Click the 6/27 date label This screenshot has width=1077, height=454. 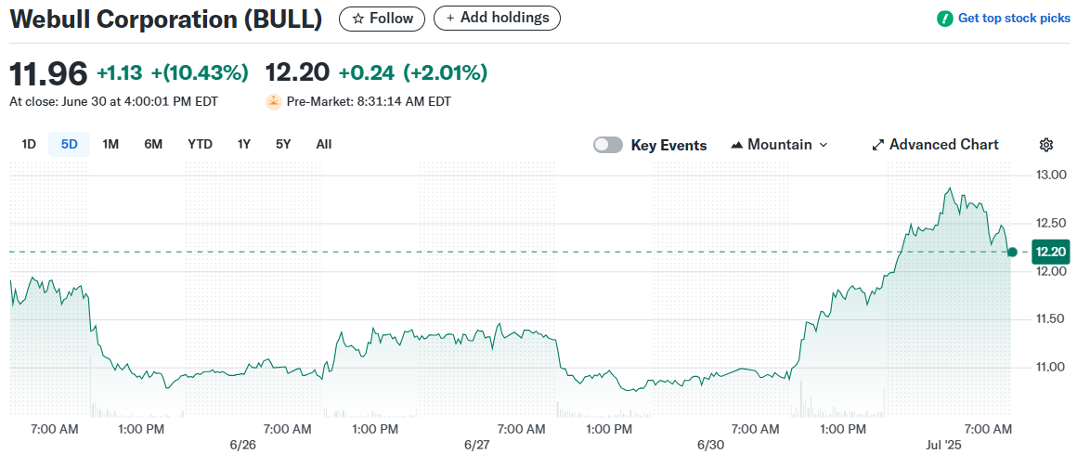(x=476, y=445)
